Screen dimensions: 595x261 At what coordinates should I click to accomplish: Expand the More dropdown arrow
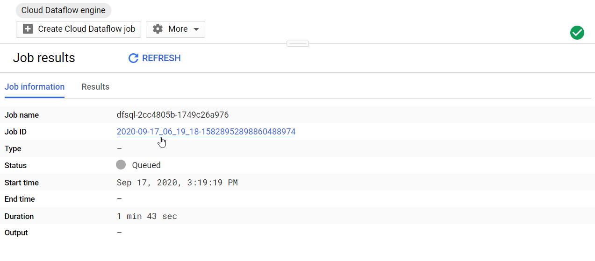tap(196, 29)
